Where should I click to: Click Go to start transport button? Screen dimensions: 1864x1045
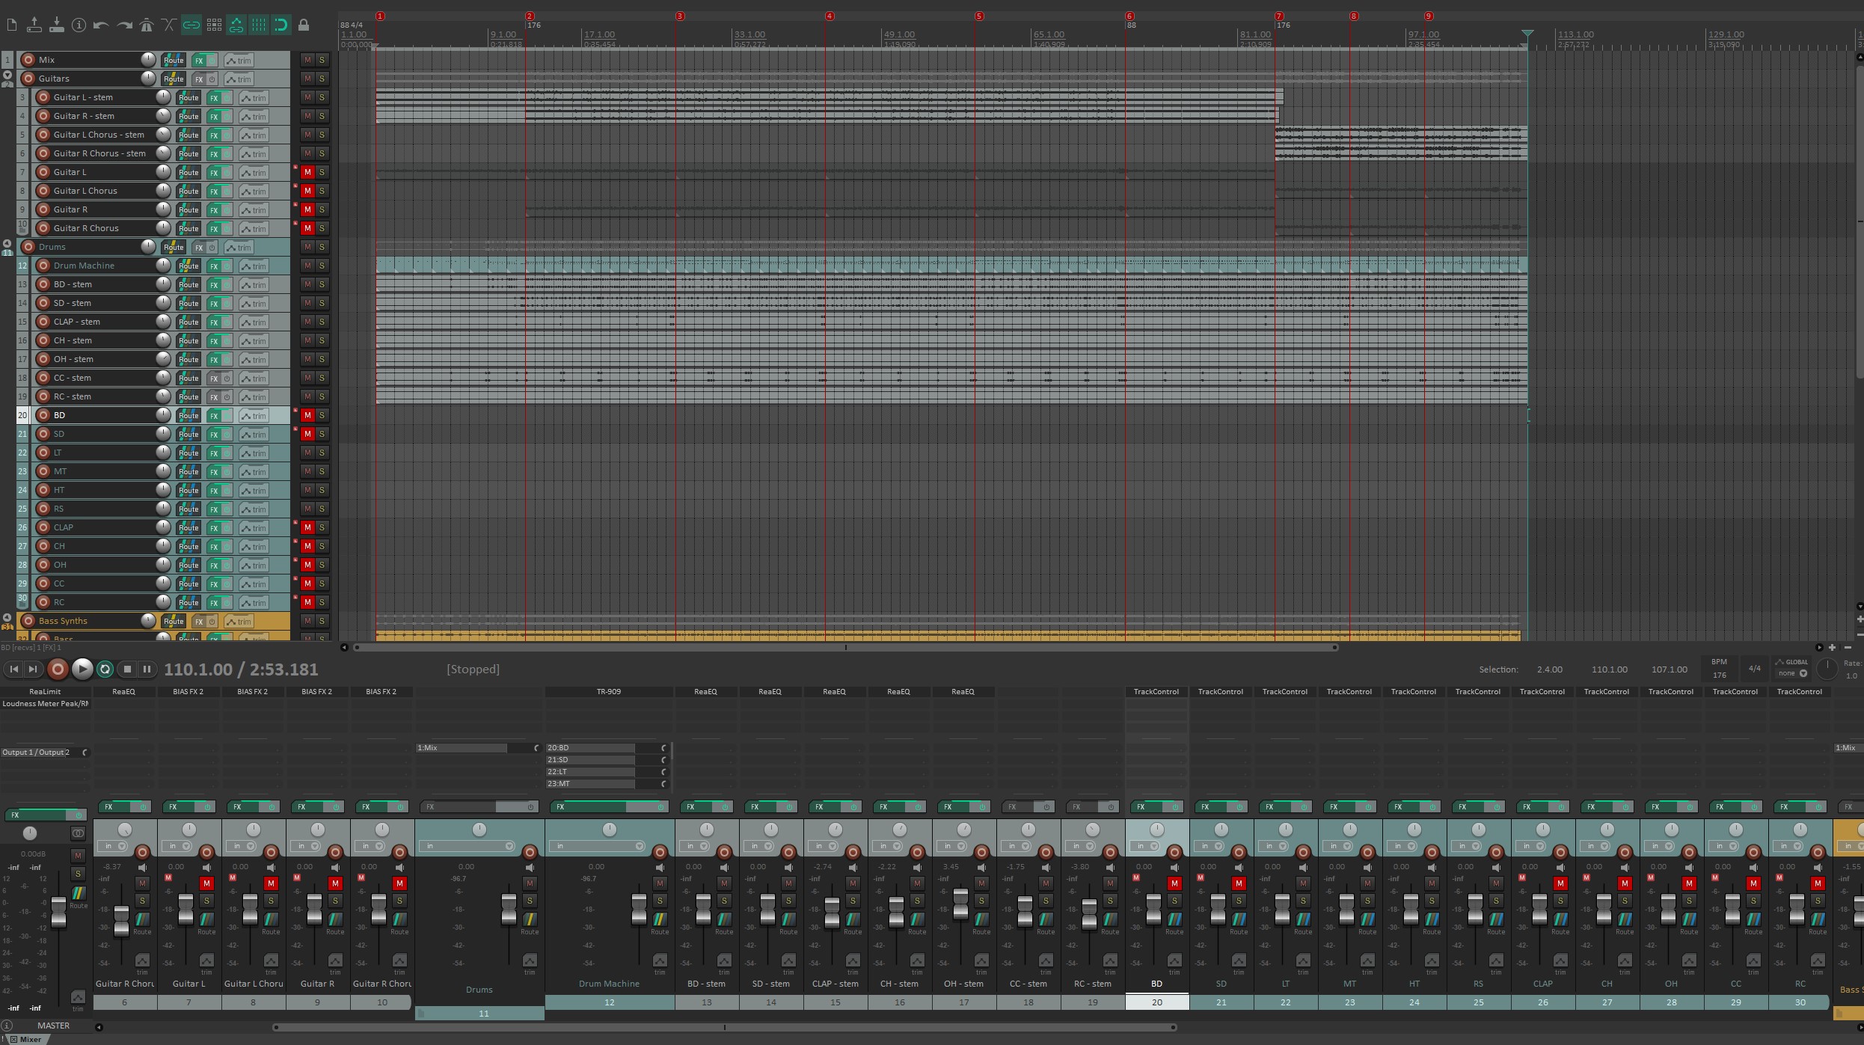pos(14,669)
